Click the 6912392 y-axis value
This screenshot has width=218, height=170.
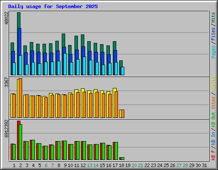(6, 128)
